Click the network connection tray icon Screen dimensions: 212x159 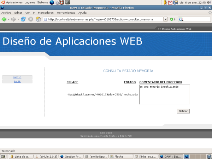click(x=175, y=2)
